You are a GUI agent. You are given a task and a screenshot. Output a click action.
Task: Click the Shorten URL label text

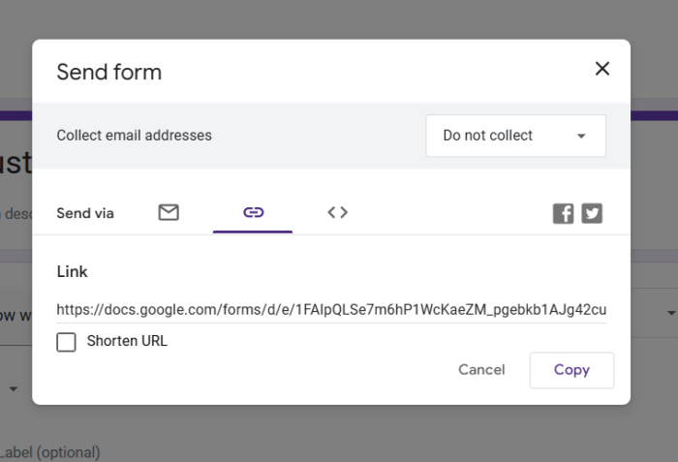(x=127, y=341)
